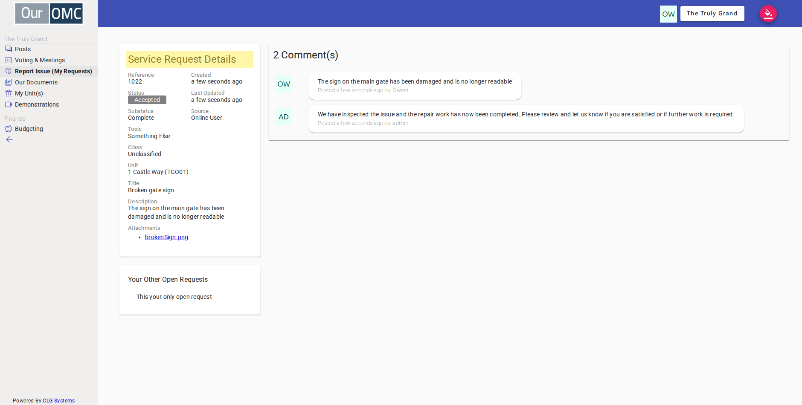Go to Voting & Meetings

pyautogui.click(x=49, y=60)
